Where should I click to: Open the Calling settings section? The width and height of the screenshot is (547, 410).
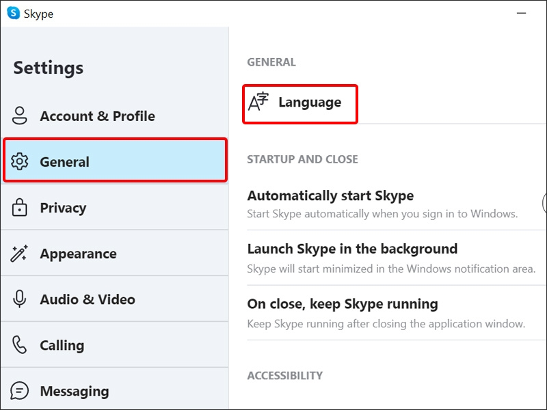[x=115, y=345]
